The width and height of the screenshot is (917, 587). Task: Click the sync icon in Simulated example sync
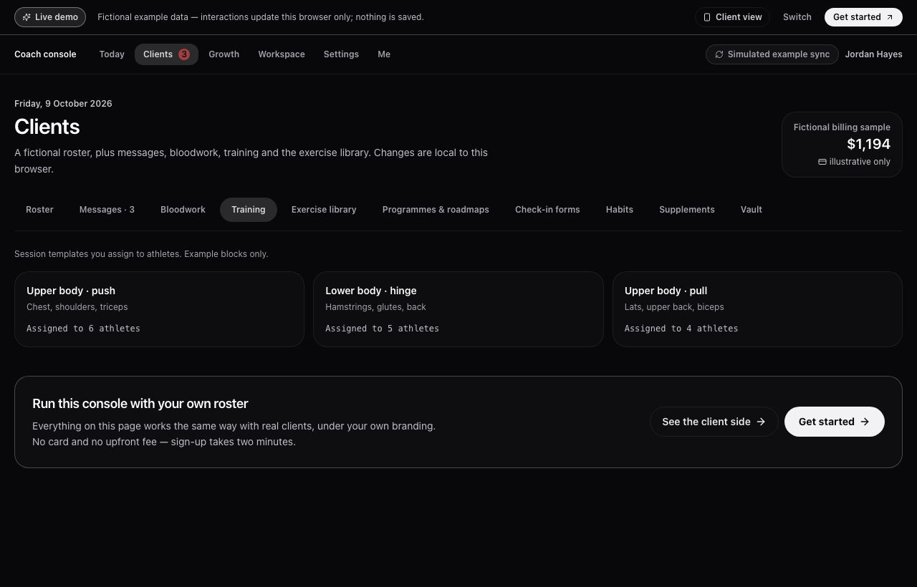click(x=719, y=54)
